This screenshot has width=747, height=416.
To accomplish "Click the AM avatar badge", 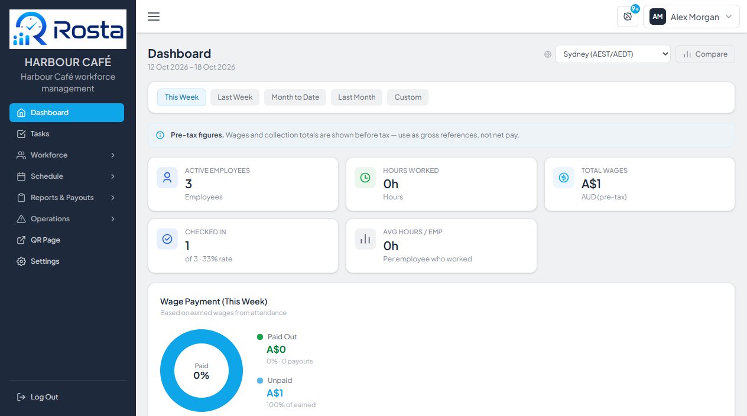I will tap(658, 17).
